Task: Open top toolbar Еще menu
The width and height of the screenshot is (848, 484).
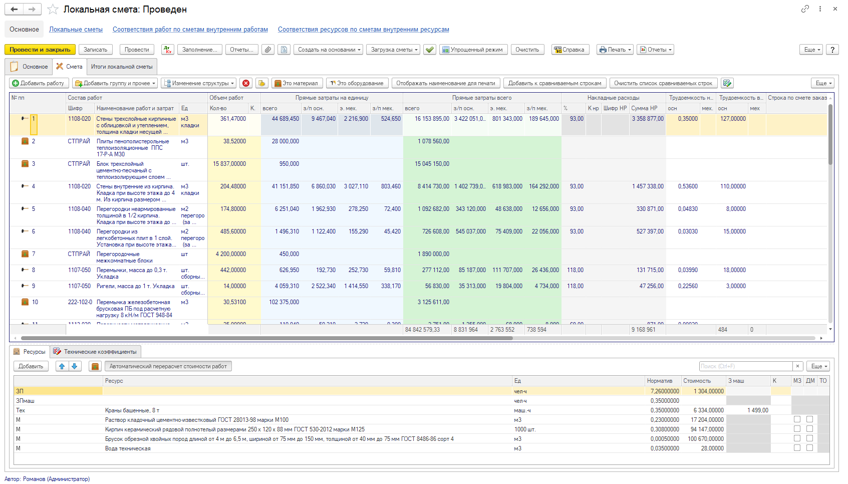Action: 811,50
